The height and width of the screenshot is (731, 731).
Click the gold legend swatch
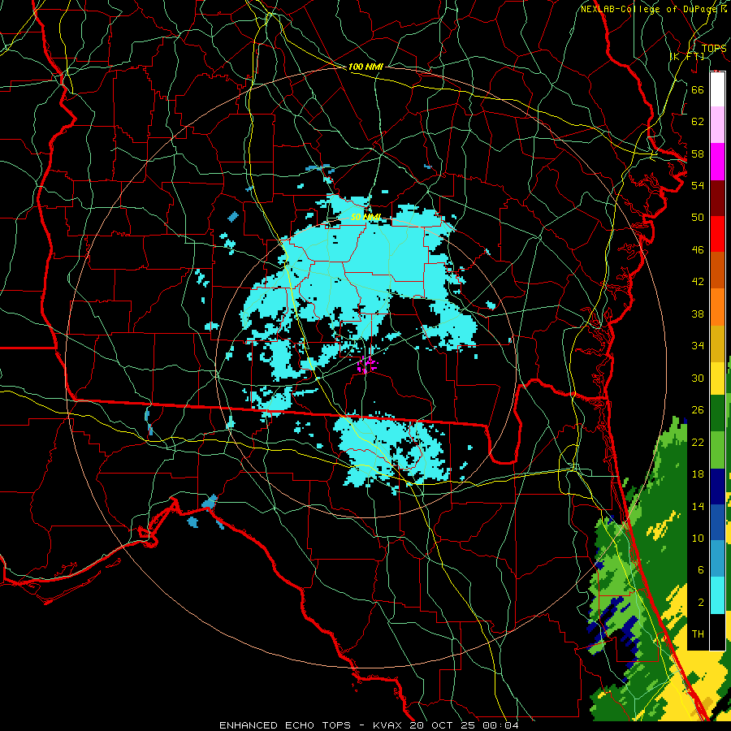click(x=717, y=343)
